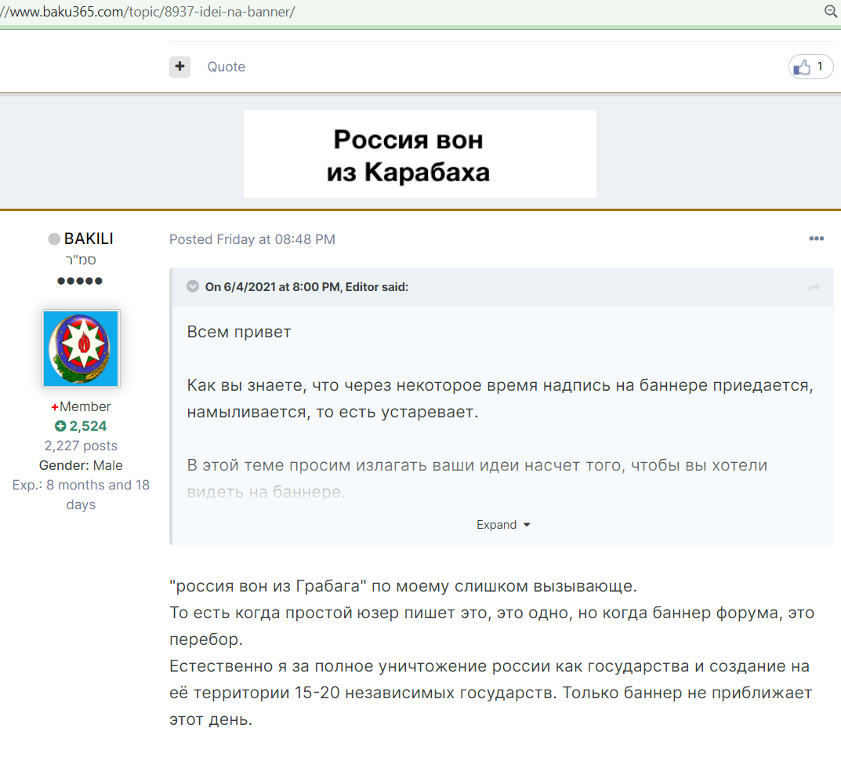The height and width of the screenshot is (761, 841).
Task: Open BAKILI user profile name
Action: pyautogui.click(x=89, y=238)
